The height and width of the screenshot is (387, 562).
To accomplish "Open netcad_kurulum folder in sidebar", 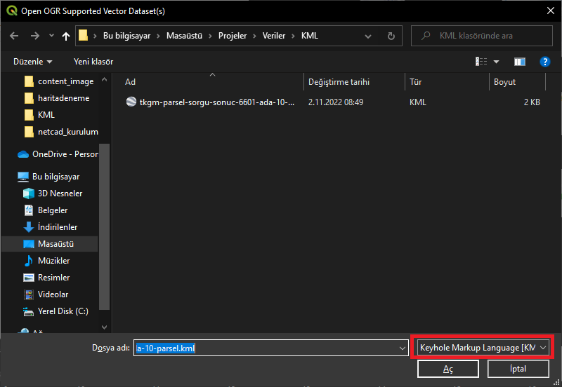I will coord(60,132).
